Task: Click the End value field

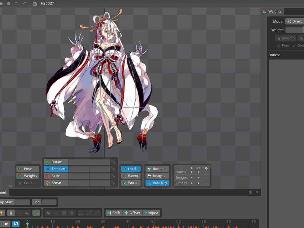Action: pyautogui.click(x=49, y=202)
